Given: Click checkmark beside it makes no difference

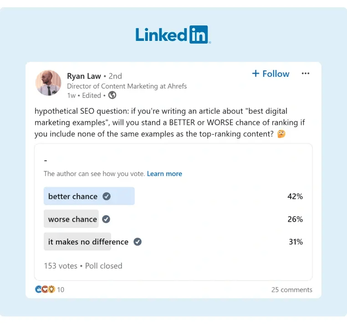Looking at the screenshot, I should [138, 242].
